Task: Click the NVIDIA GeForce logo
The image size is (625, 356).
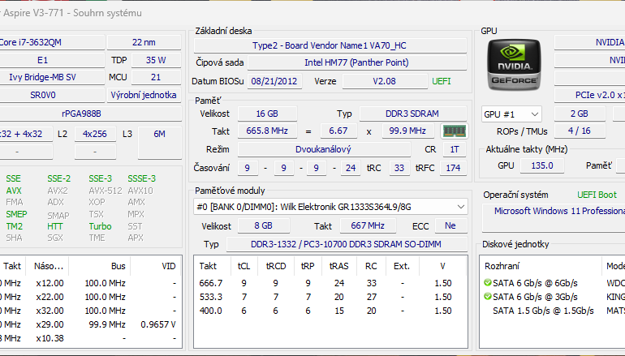Action: tap(513, 64)
